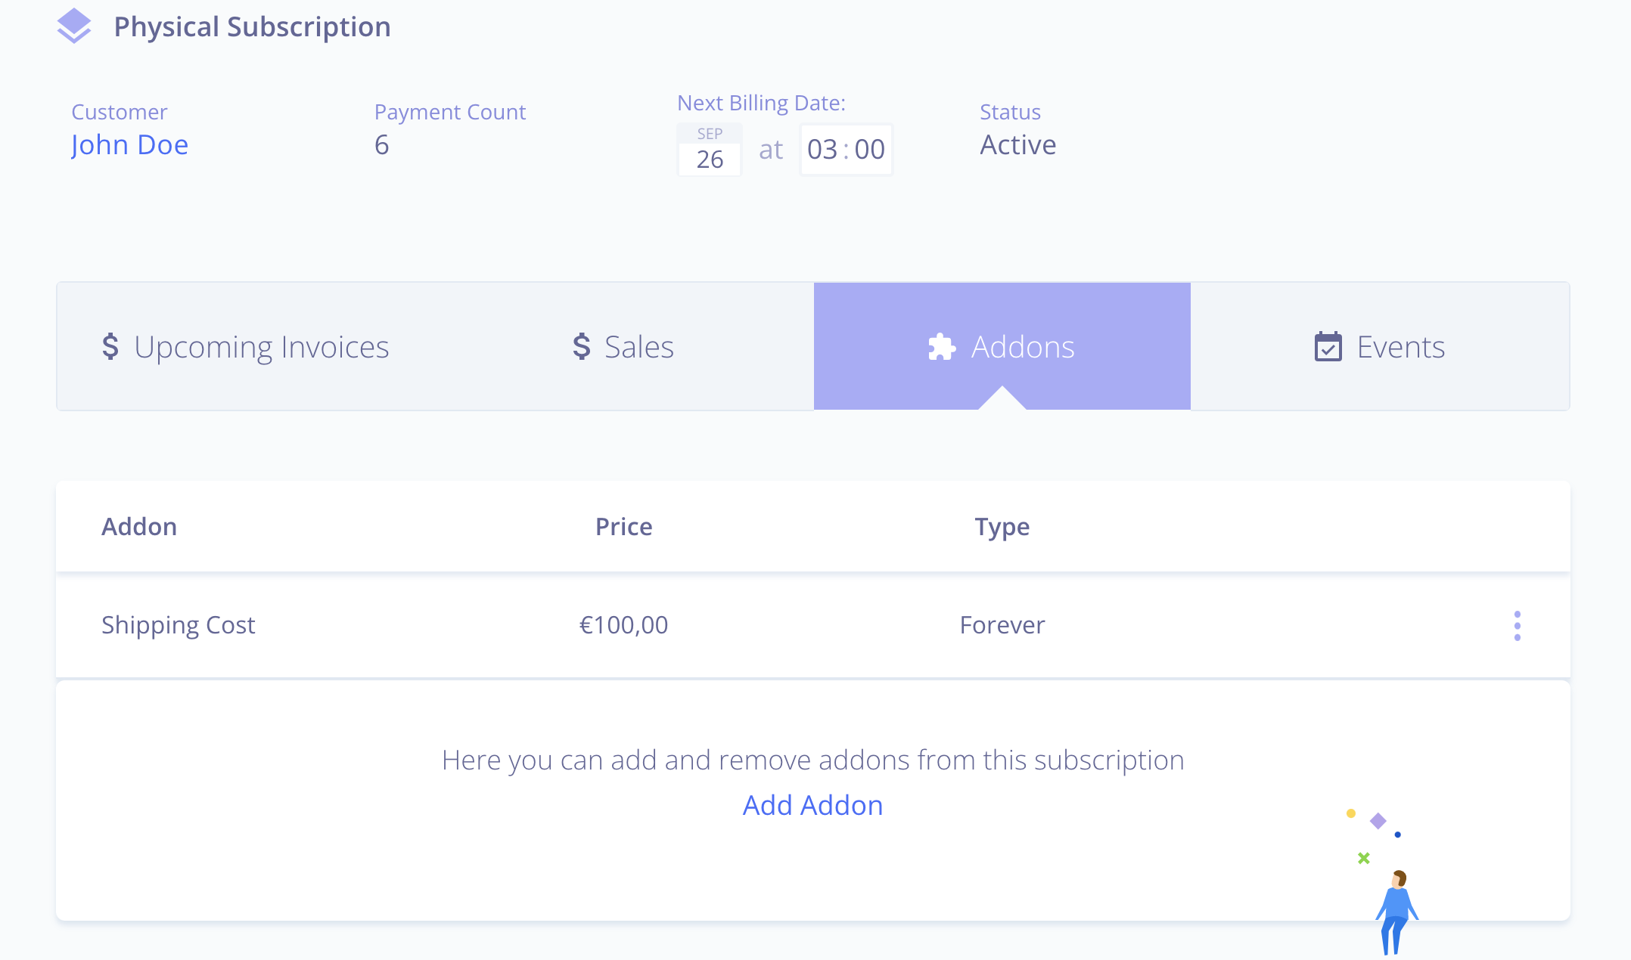
Task: Expand the Shipping Cost addon options
Action: (x=1518, y=627)
